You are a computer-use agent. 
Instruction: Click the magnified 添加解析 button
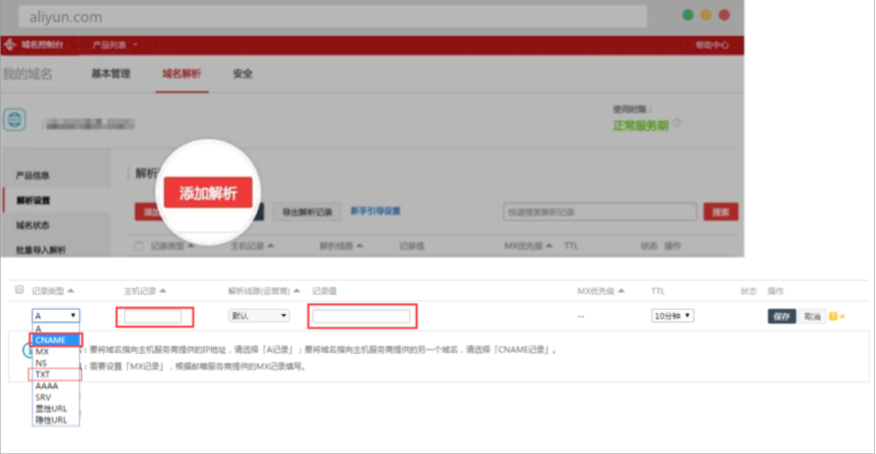[x=208, y=193]
